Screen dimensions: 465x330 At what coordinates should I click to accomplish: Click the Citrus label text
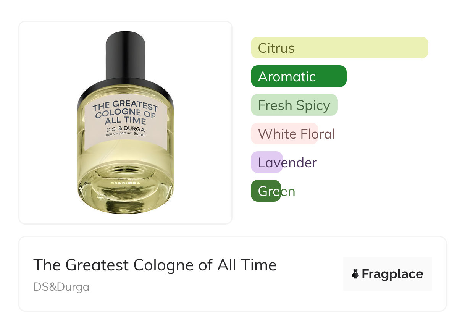(276, 48)
